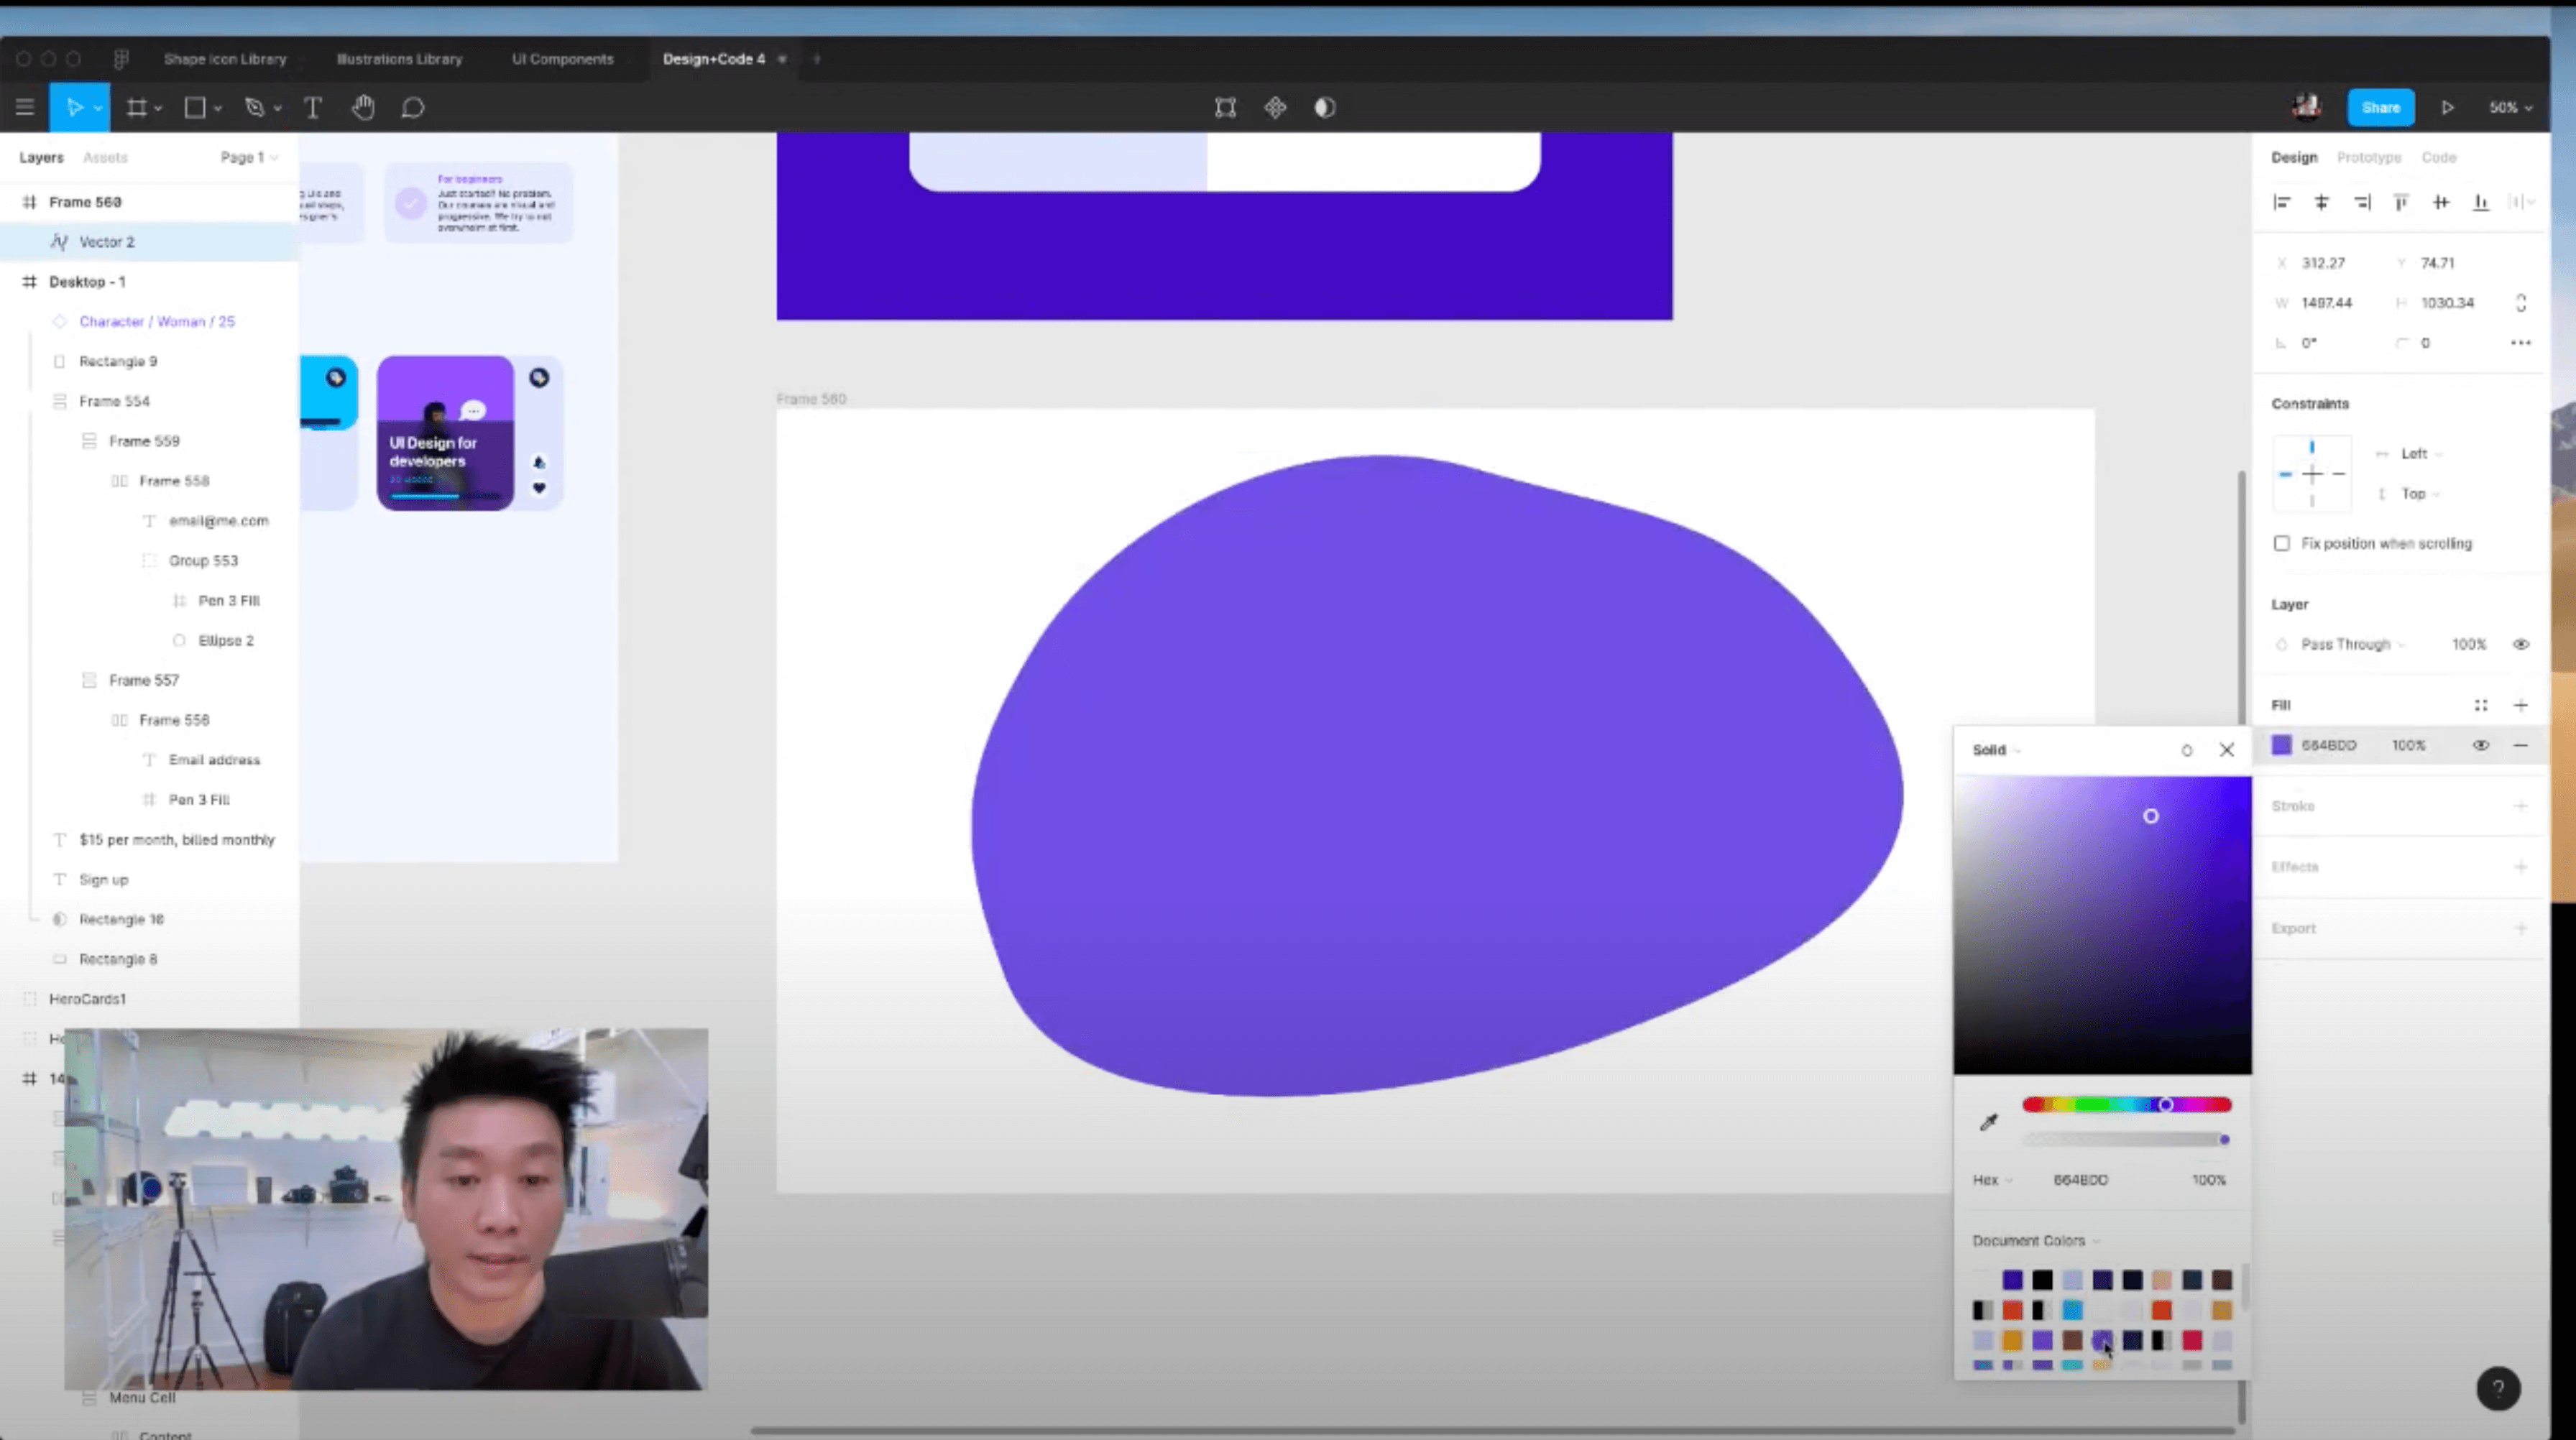This screenshot has width=2576, height=1440.
Task: Select the Vector 2 layer
Action: [x=106, y=241]
